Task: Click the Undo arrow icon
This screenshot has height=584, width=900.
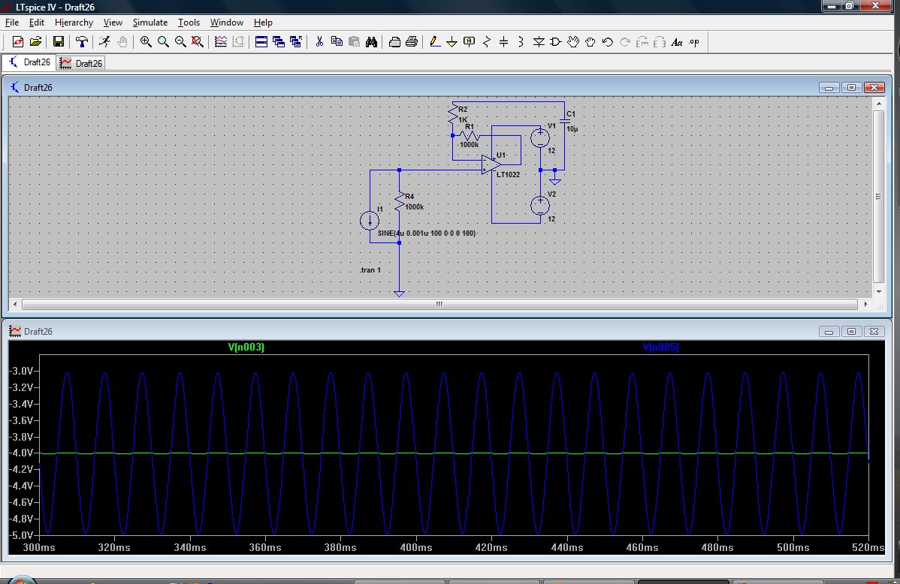Action: 608,42
